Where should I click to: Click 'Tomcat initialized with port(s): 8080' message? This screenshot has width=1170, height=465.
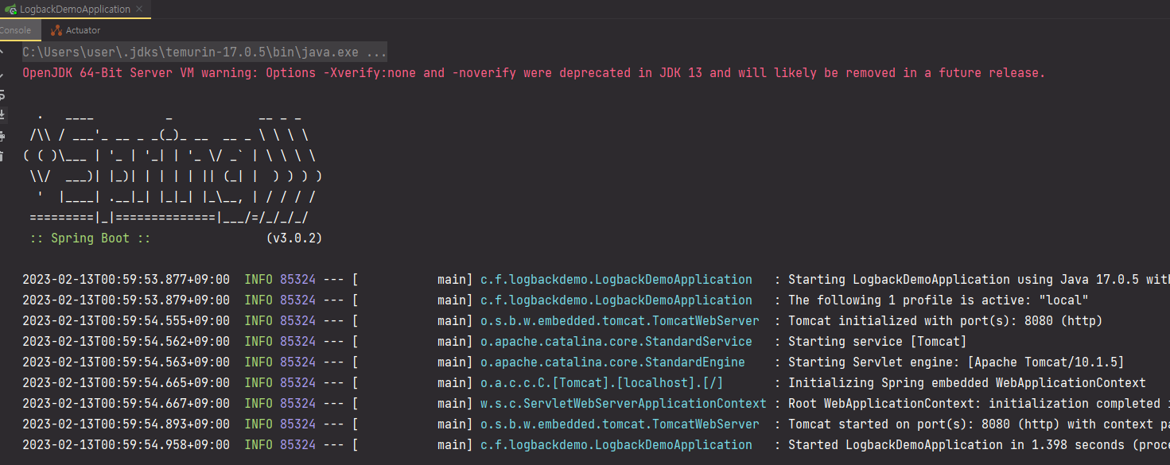pyautogui.click(x=945, y=321)
